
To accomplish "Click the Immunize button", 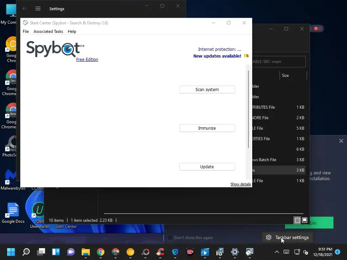I will 207,128.
